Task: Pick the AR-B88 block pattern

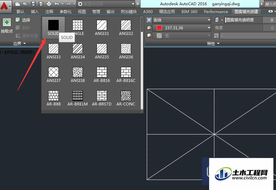Action: click(x=54, y=98)
